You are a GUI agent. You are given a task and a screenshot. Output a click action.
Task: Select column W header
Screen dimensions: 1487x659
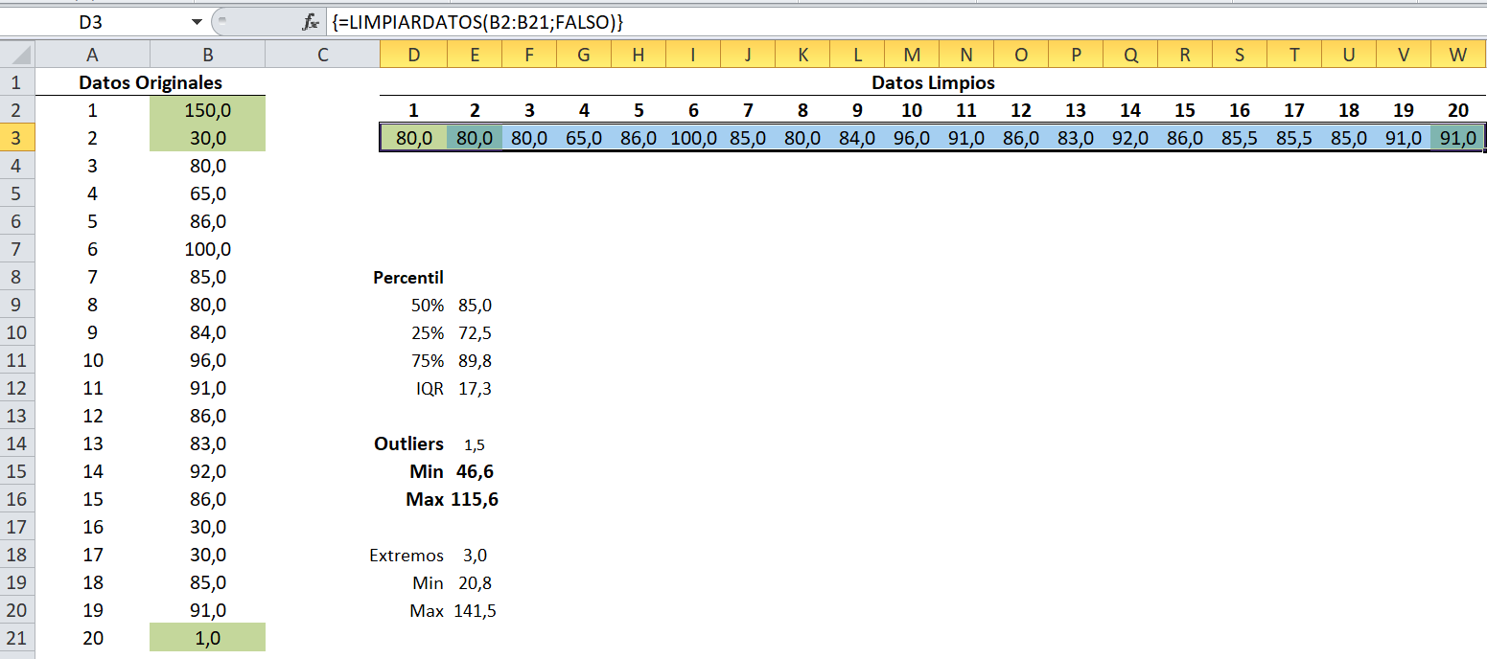click(x=1457, y=56)
